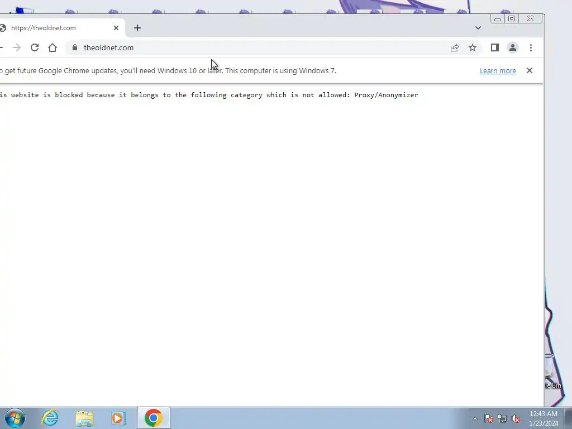The width and height of the screenshot is (572, 429).
Task: Launch Internet Explorer from taskbar
Action: point(50,418)
